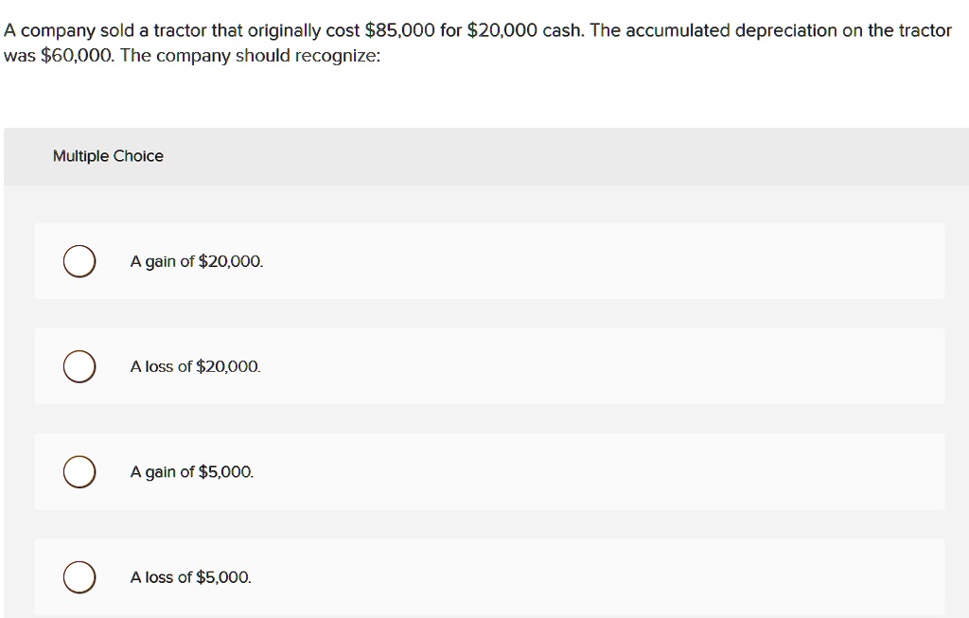Click the 'Multiple Choice' header label
Viewport: 969px width, 618px height.
tap(108, 155)
